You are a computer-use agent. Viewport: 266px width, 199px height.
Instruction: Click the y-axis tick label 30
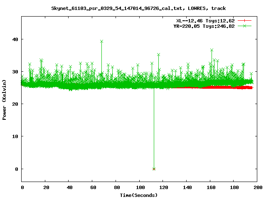15,72
